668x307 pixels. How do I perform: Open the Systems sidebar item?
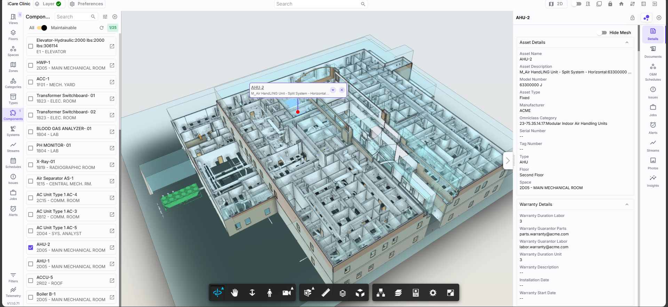click(13, 131)
